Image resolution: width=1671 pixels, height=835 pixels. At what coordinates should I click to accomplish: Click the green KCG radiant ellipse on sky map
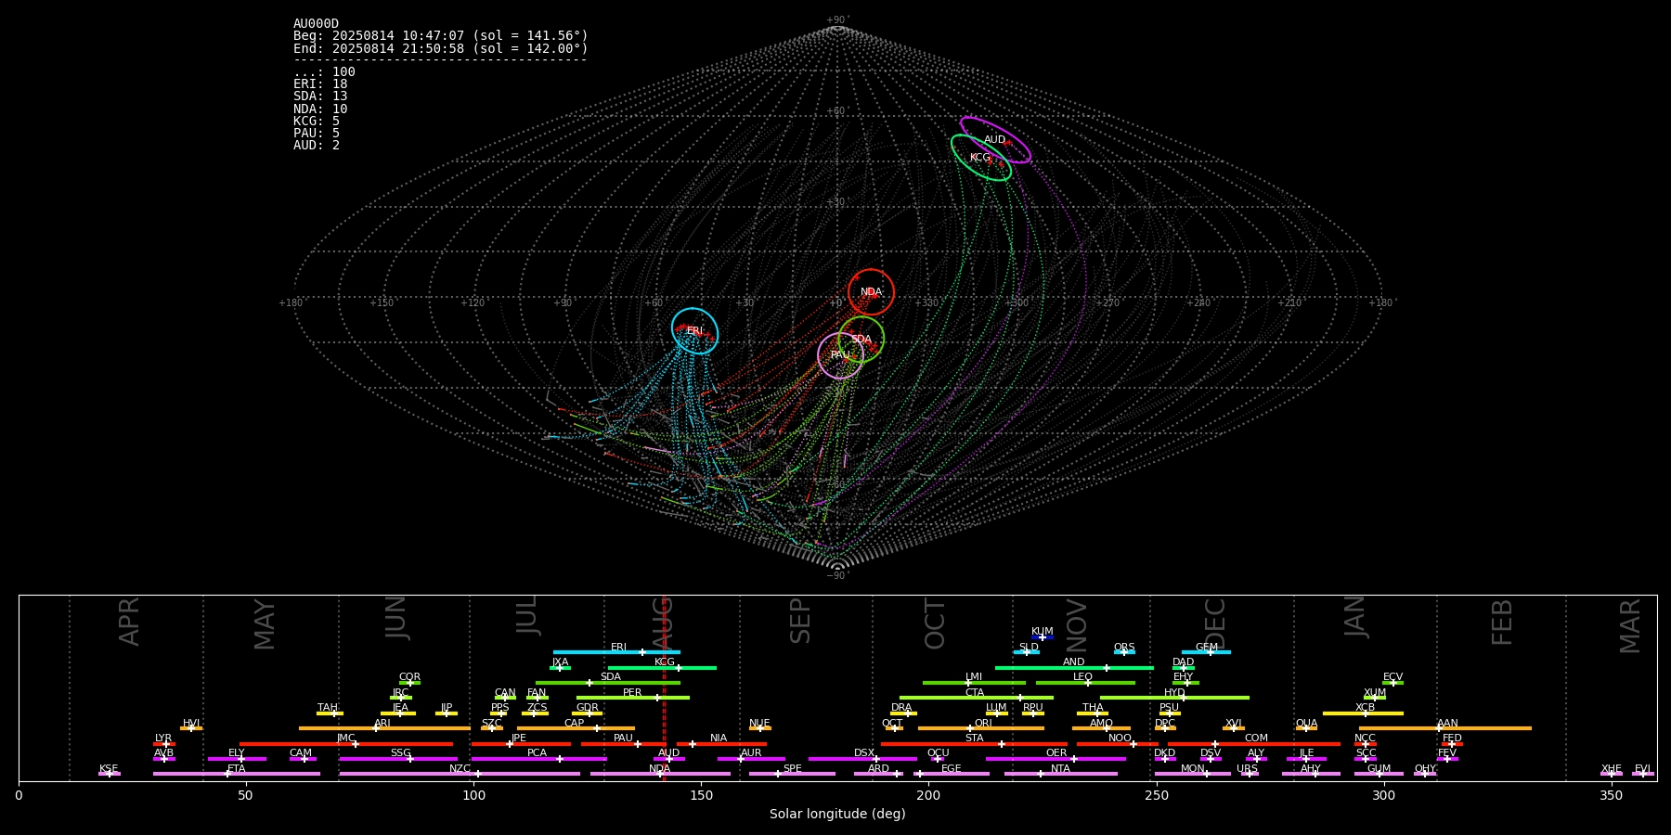(x=981, y=158)
